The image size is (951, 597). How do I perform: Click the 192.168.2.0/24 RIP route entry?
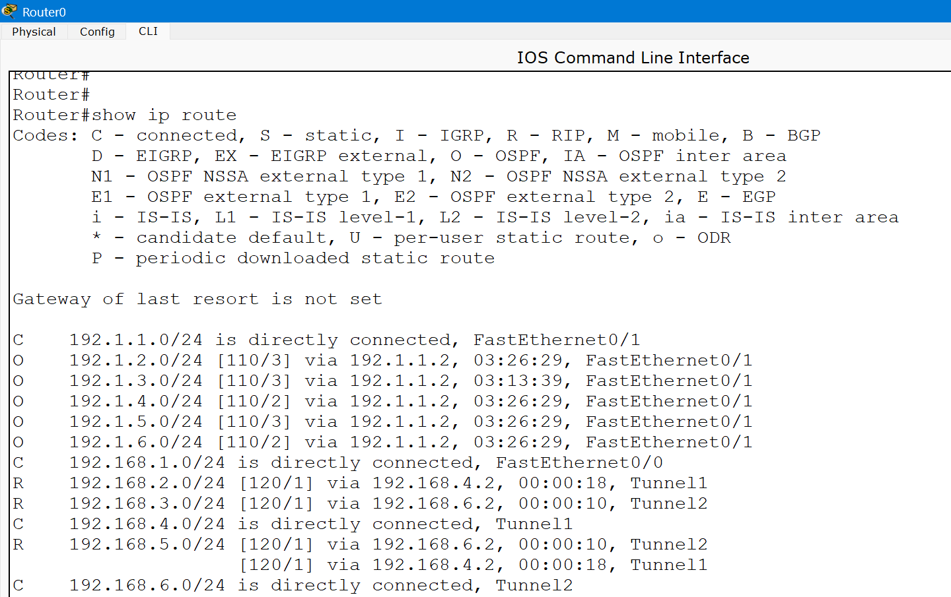pyautogui.click(x=360, y=484)
